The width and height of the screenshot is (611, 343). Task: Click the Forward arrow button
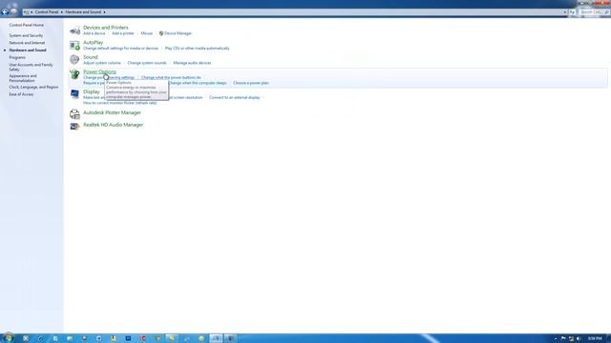(14, 12)
